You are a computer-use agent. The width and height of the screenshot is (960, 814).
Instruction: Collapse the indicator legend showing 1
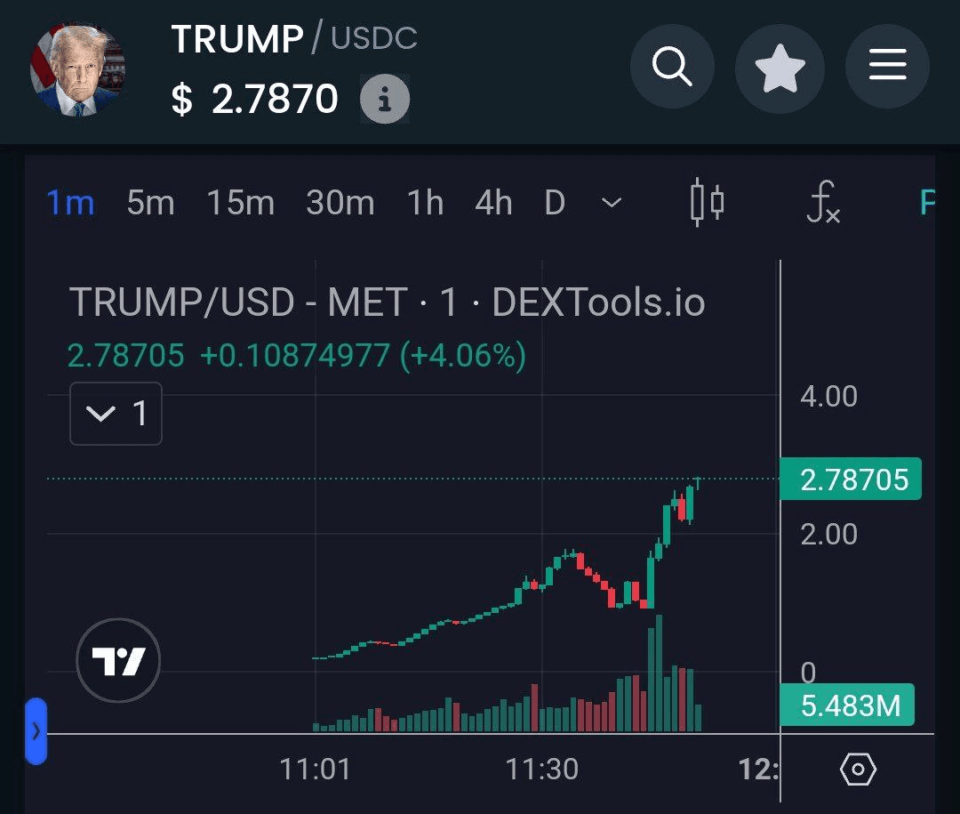pyautogui.click(x=116, y=414)
